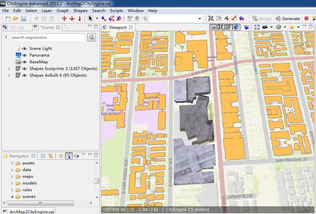Expand the assets folder
This screenshot has height=214, width=316.
tap(12, 163)
